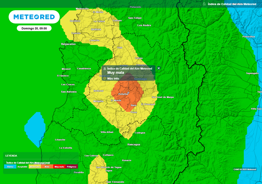
Task: Click the Casablanca label
Action: (x=84, y=68)
